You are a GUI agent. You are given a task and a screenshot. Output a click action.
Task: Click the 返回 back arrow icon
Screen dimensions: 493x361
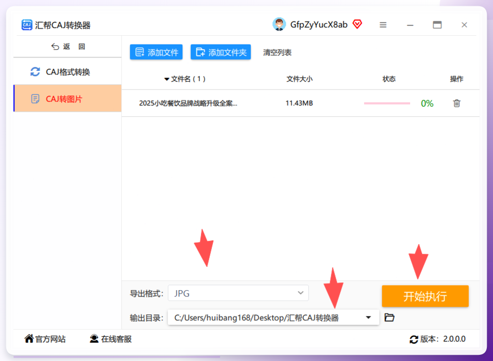pyautogui.click(x=55, y=47)
